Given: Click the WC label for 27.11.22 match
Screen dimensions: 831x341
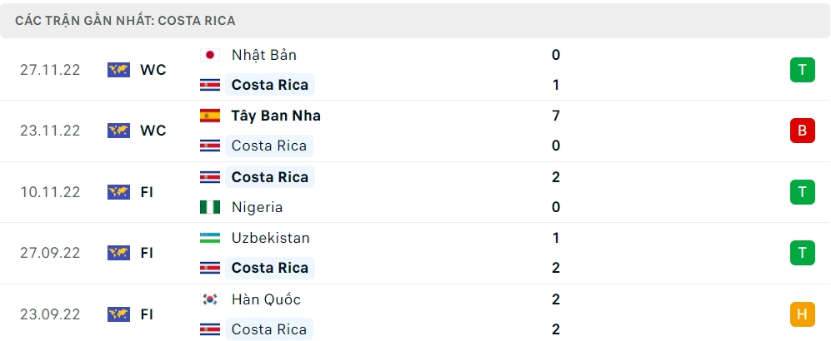Looking at the screenshot, I should [x=153, y=70].
